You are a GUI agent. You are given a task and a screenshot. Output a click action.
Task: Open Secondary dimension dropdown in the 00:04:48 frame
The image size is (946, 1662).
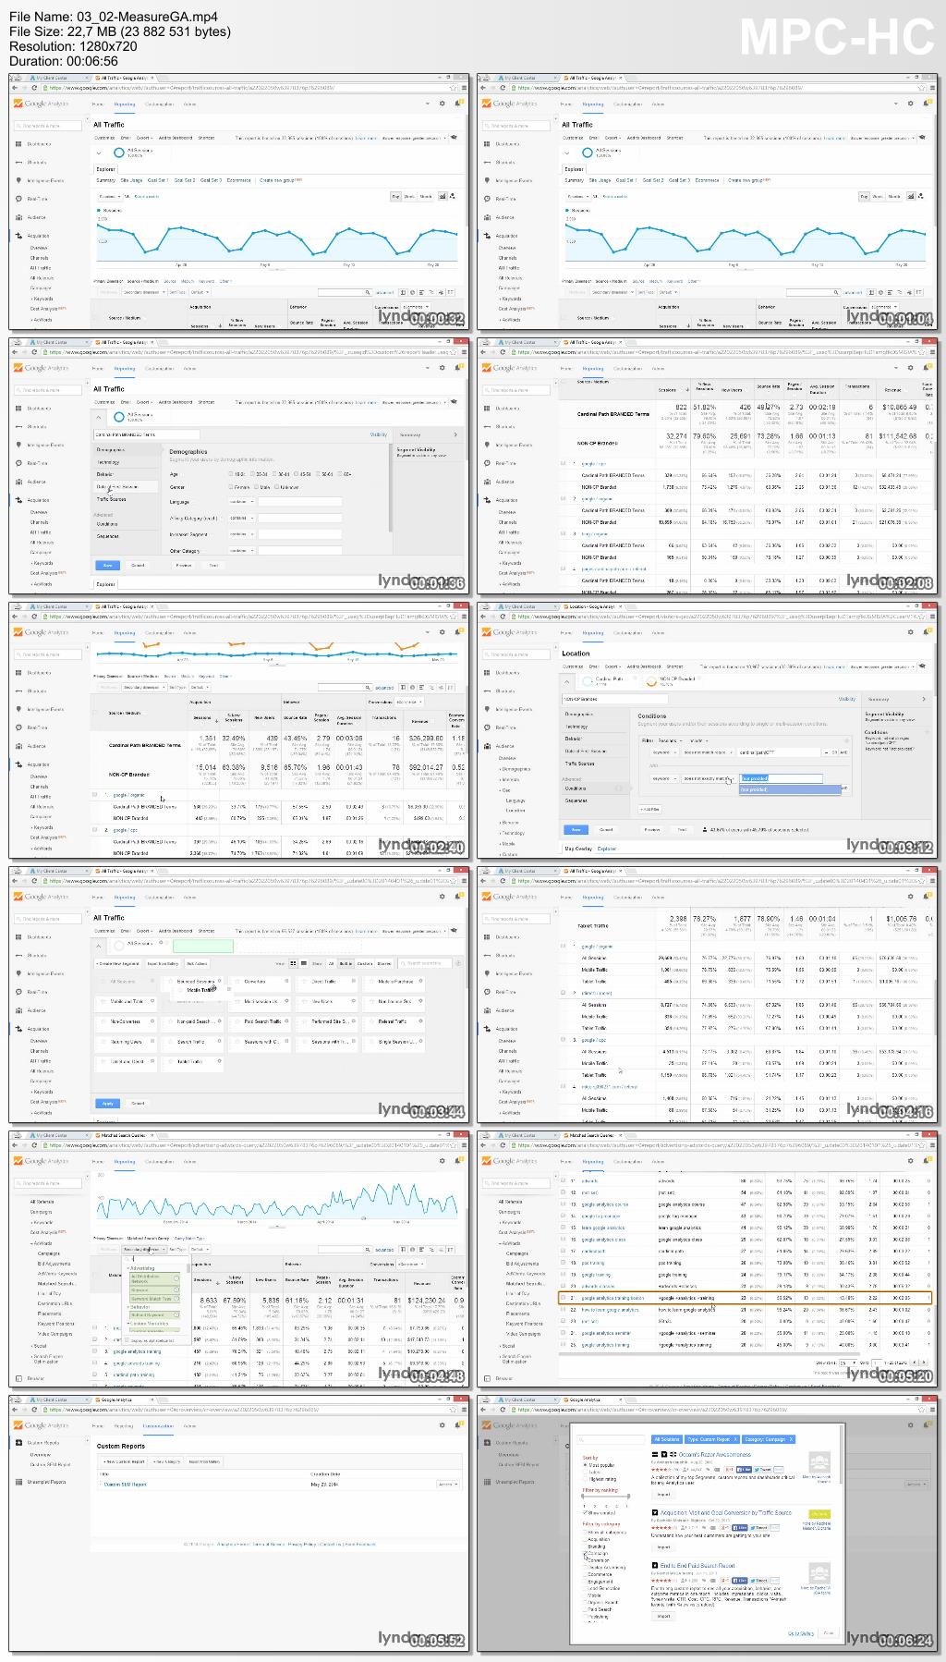145,1250
